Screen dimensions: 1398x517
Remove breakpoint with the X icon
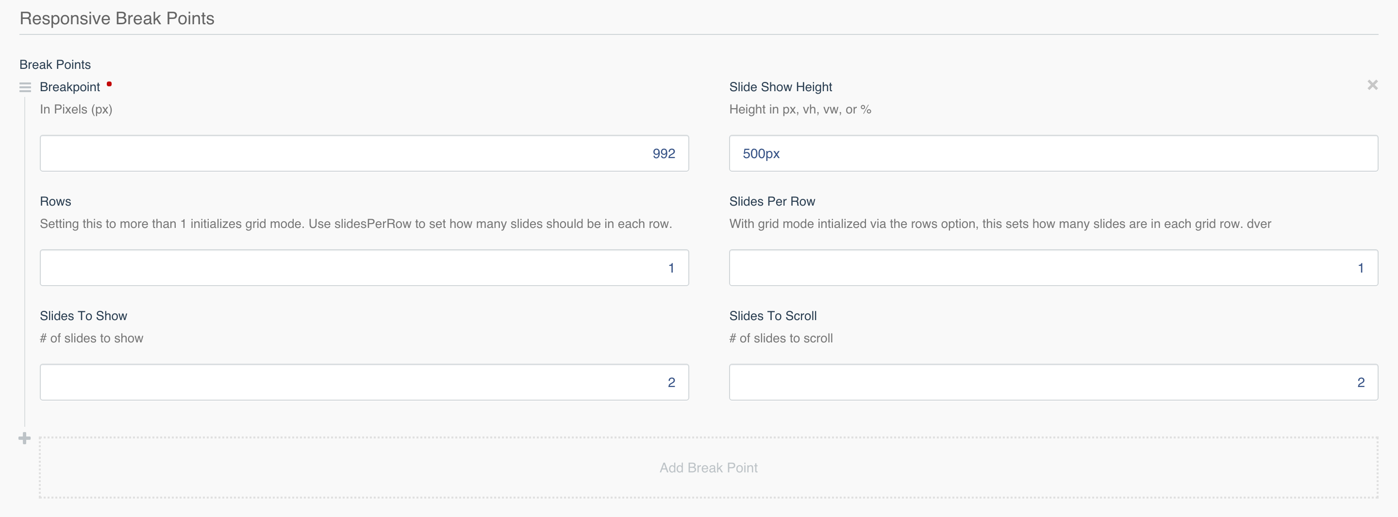1372,85
